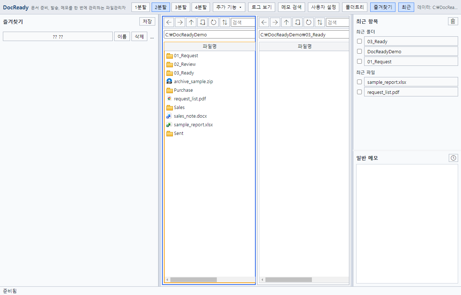The image size is (461, 295).
Task: Click the Purchase folder icon
Action: [x=170, y=90]
